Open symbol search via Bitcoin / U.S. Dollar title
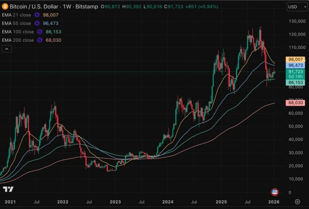 (34, 6)
